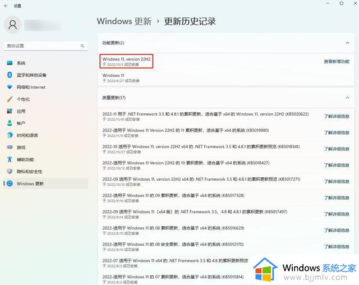Open 帐户 settings page
Viewport: 359px width, 285px height.
pyautogui.click(x=46, y=123)
